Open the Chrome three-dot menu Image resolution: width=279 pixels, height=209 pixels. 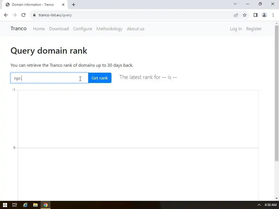pyautogui.click(x=273, y=15)
